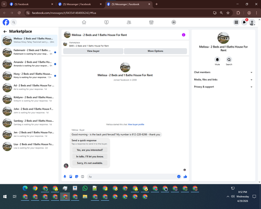Viewport: 261px width, 209px height.
Task: Open Melissa conversation in Marketplace list
Action: click(x=29, y=40)
